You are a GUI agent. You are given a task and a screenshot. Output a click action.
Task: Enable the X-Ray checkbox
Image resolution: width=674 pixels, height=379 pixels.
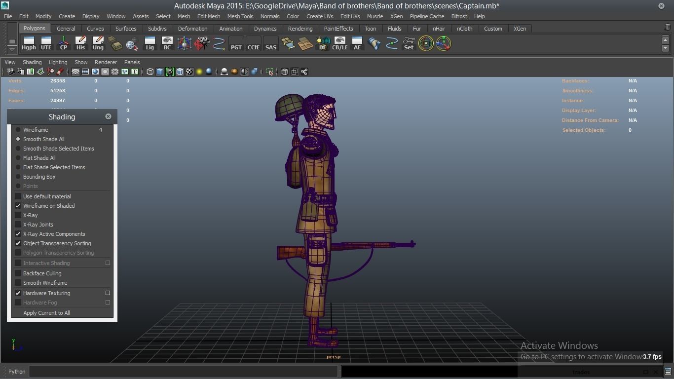[x=18, y=215]
